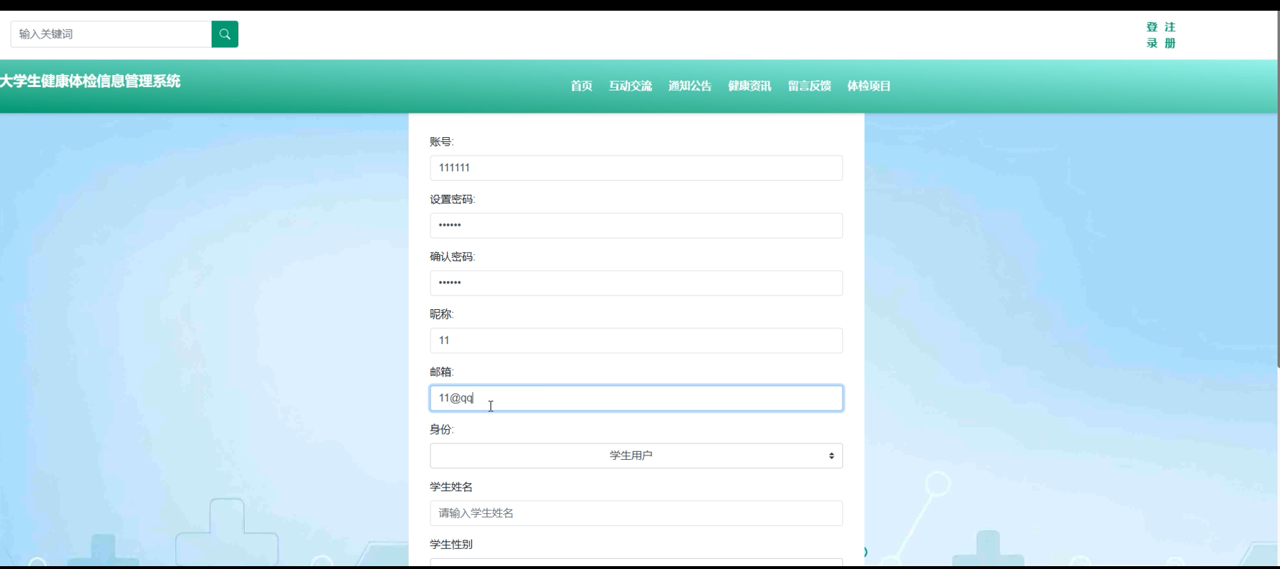Click the 昵称: label
The height and width of the screenshot is (569, 1280).
point(442,314)
